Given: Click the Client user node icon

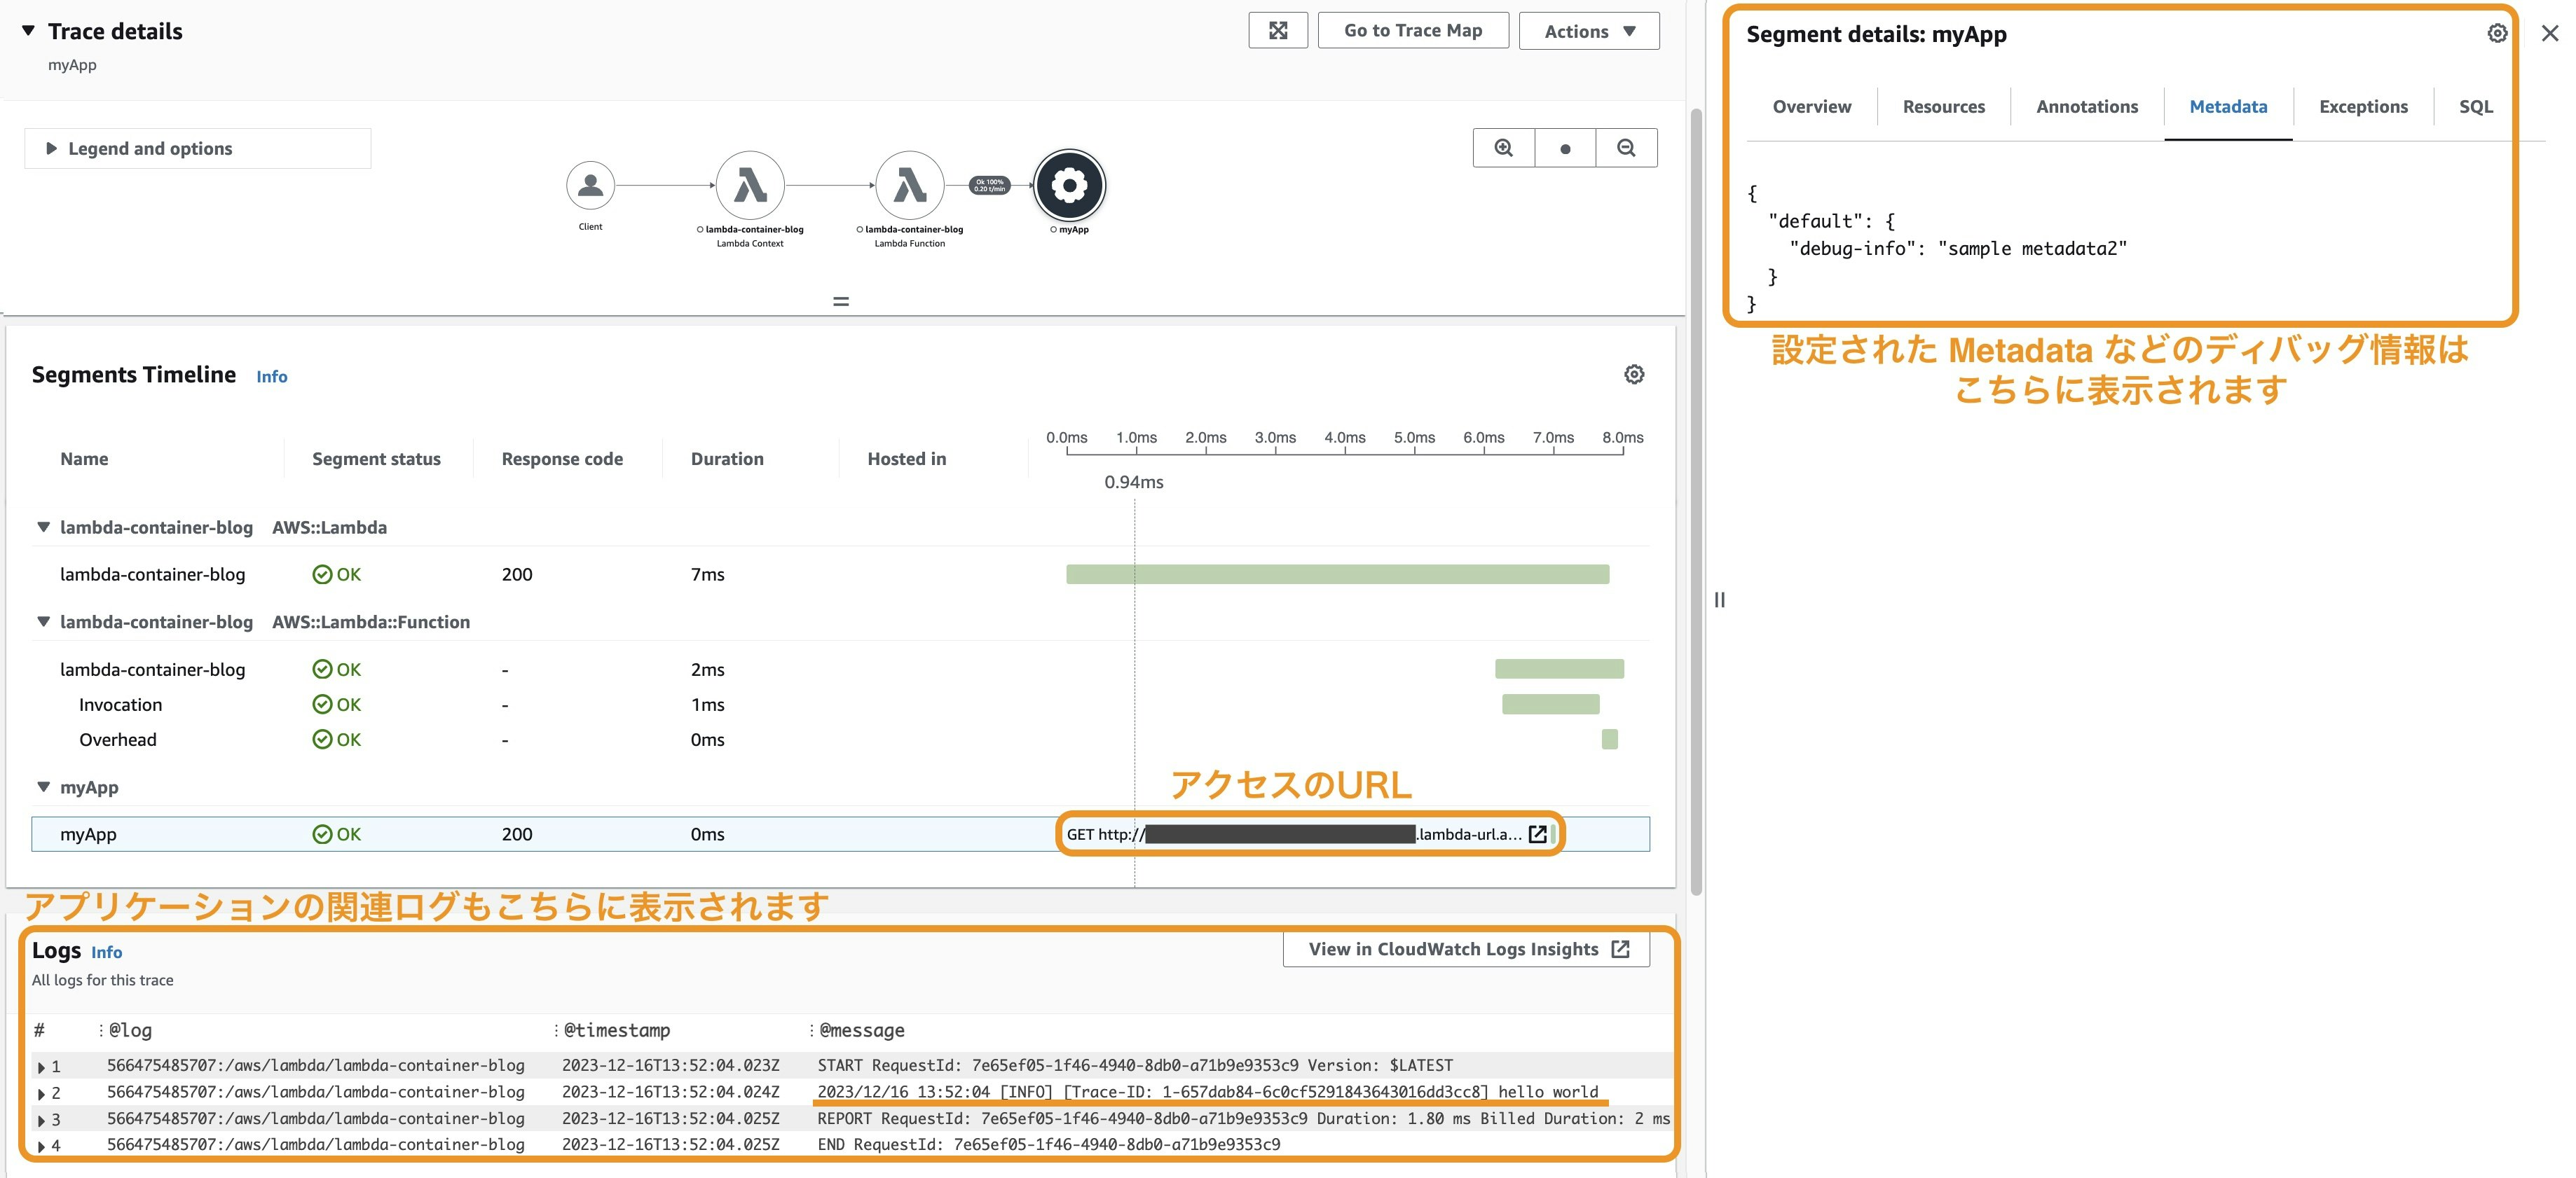Looking at the screenshot, I should point(590,186).
